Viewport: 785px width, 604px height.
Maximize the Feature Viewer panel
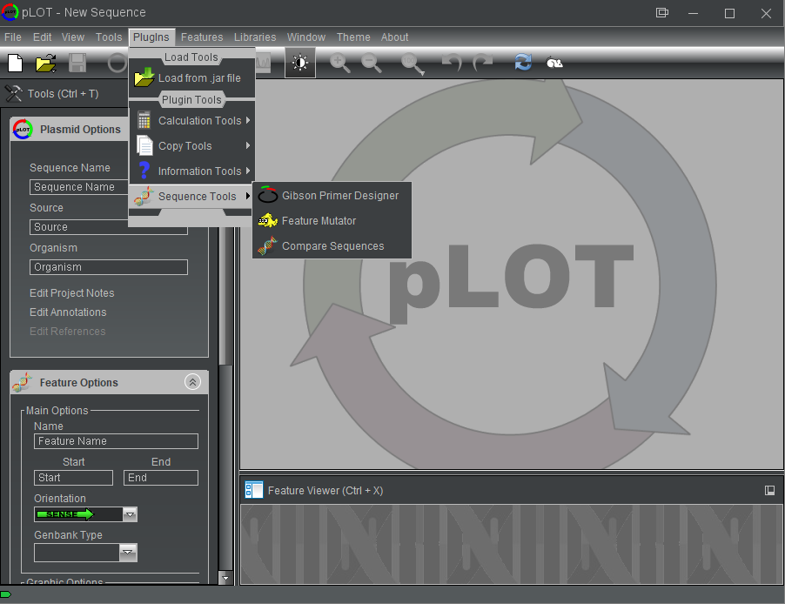(x=769, y=491)
